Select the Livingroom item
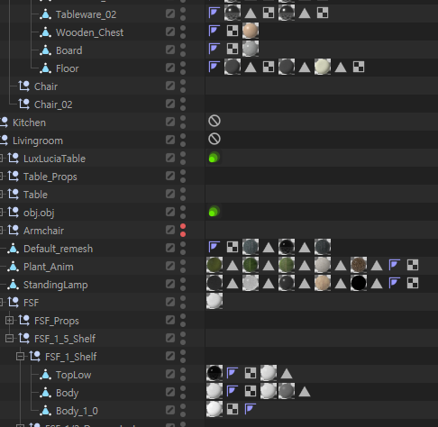438x427 pixels. tap(38, 141)
